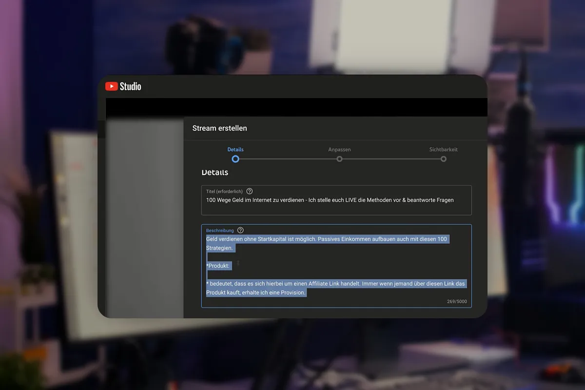Go to the Sichtbarkeit step
The image size is (585, 390).
pos(443,149)
